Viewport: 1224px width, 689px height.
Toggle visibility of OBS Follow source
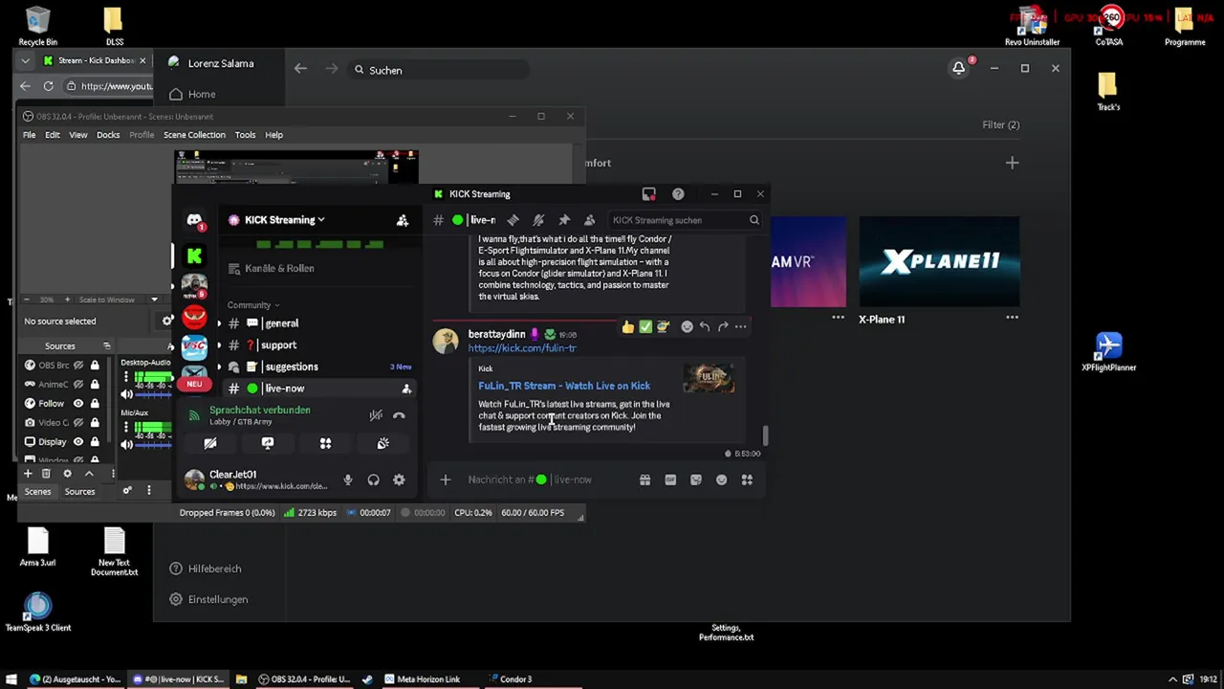click(x=78, y=404)
